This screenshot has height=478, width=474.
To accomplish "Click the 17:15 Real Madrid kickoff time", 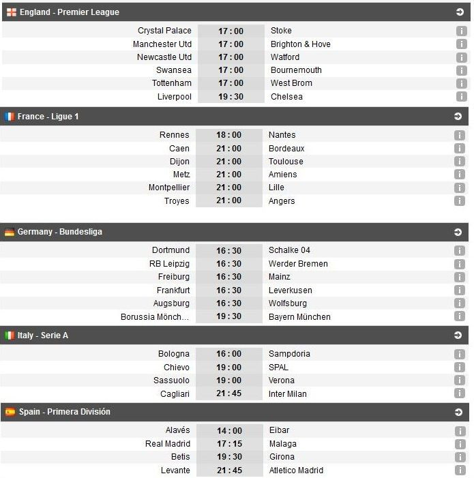I will [229, 444].
